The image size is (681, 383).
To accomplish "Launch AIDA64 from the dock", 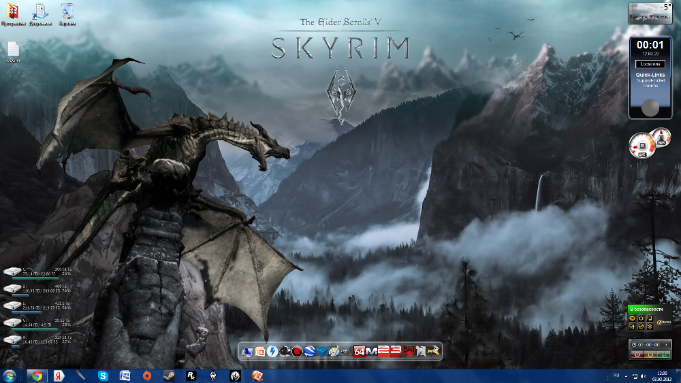I will click(359, 351).
